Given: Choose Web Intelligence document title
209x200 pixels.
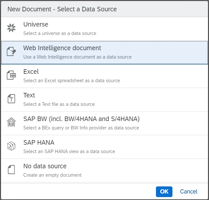Looking at the screenshot, I should tap(62, 48).
